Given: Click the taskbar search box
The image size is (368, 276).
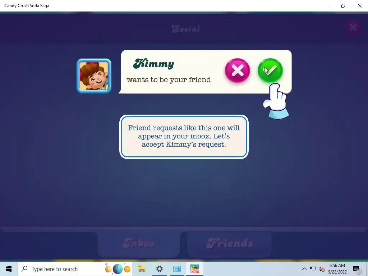Looking at the screenshot, I should pos(75,269).
